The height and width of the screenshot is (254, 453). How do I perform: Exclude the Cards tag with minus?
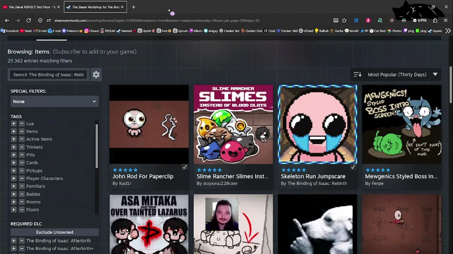click(x=22, y=163)
